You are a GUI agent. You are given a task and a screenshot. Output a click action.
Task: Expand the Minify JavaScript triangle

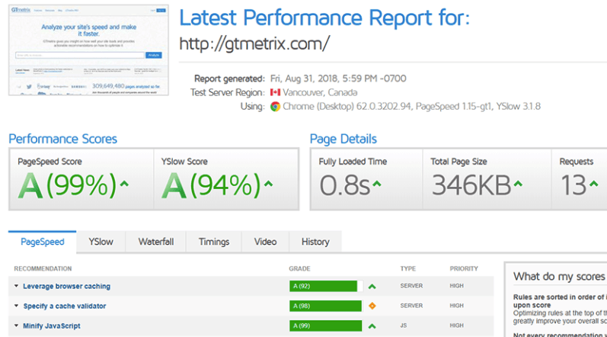(16, 326)
